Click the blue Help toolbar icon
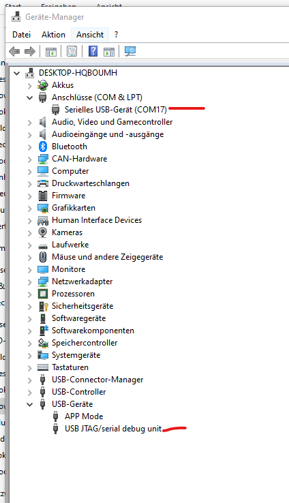This screenshot has height=503, width=289. [93, 51]
